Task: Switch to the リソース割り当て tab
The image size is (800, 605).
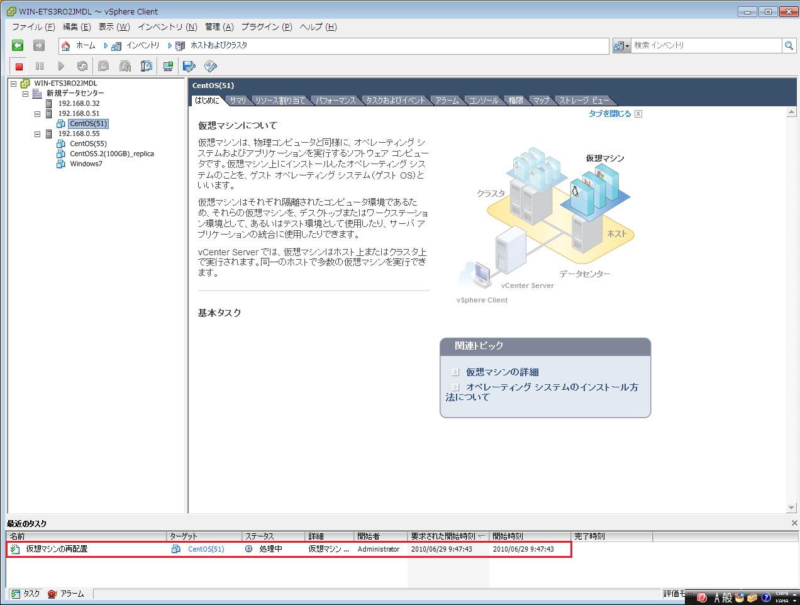Action: [280, 101]
